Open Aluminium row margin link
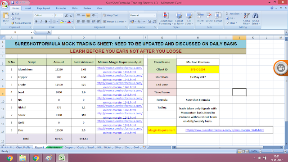288x162 pixels. tap(119, 70)
